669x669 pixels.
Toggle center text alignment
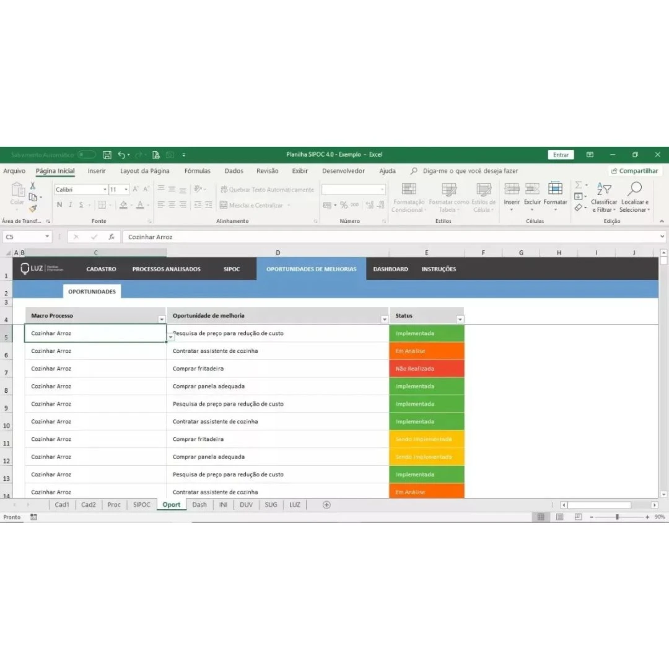pyautogui.click(x=171, y=205)
